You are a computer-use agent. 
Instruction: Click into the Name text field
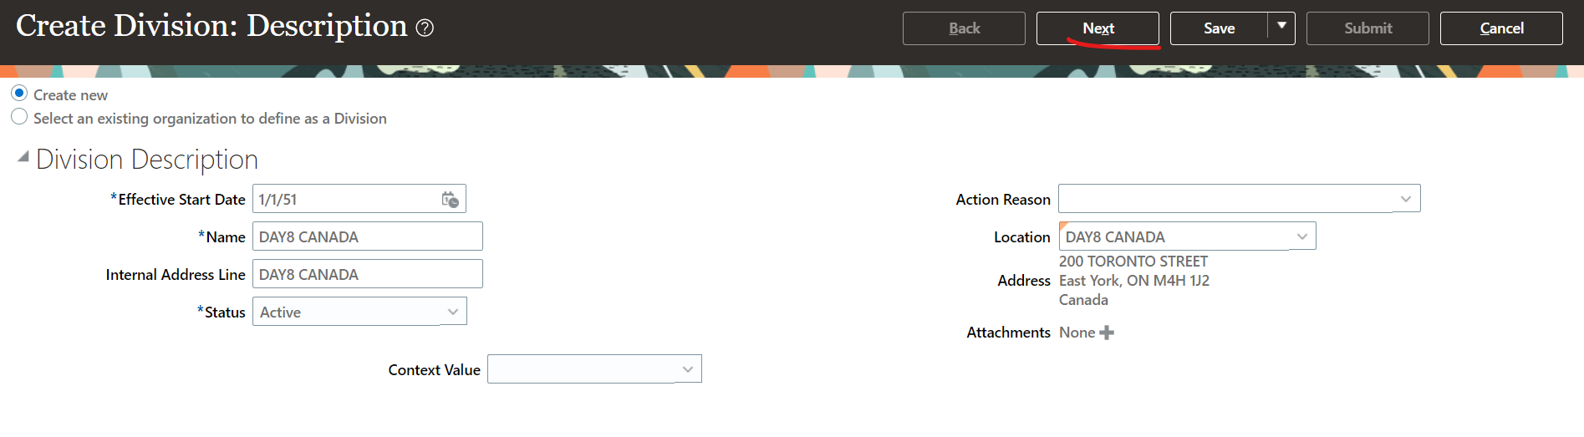point(367,237)
